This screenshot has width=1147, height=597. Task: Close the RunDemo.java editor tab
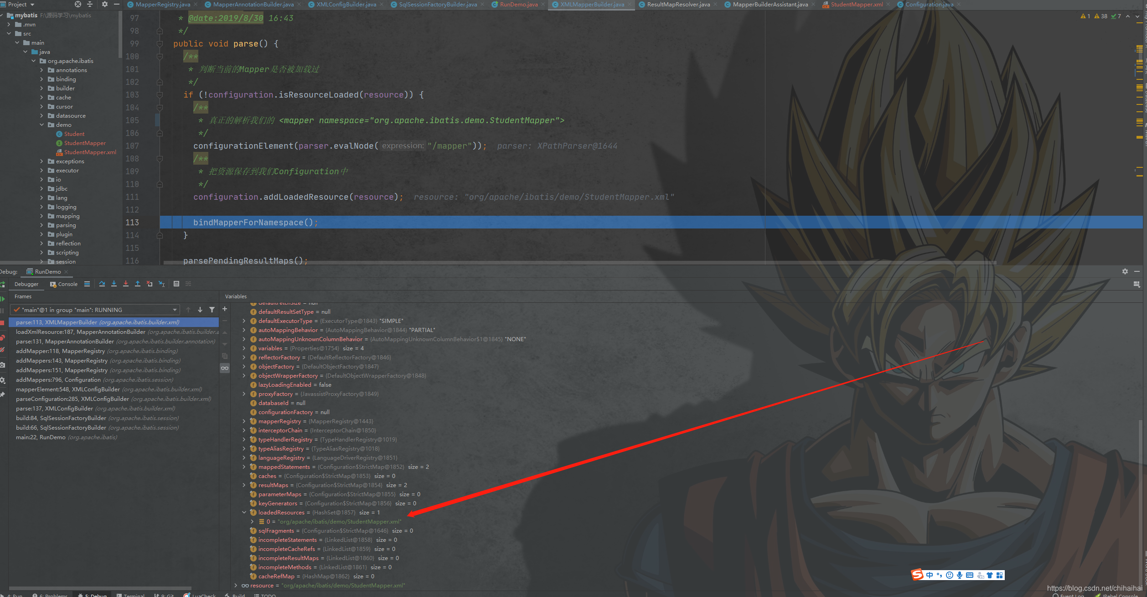543,4
